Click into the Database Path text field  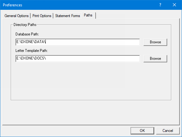point(78,42)
